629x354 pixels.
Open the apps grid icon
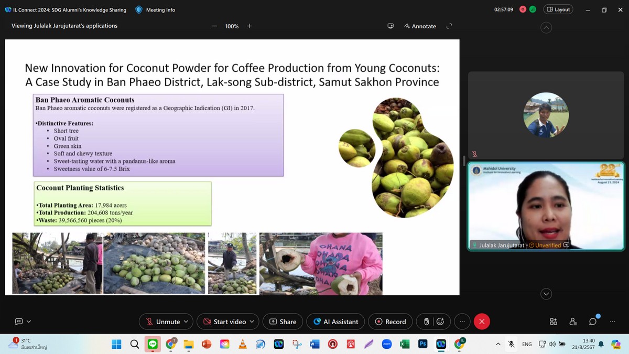coord(554,321)
